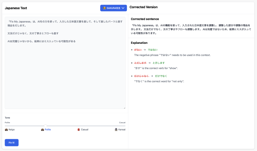
Task: Click the corrected sentence paragraph
Action: coord(191,29)
